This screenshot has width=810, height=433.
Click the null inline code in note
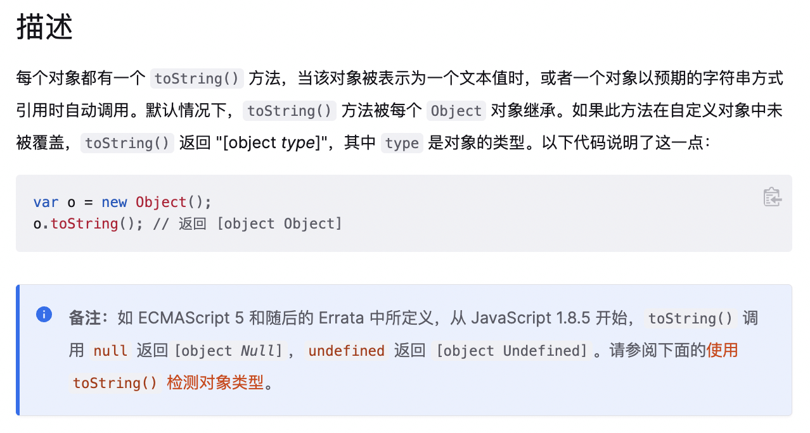click(111, 350)
